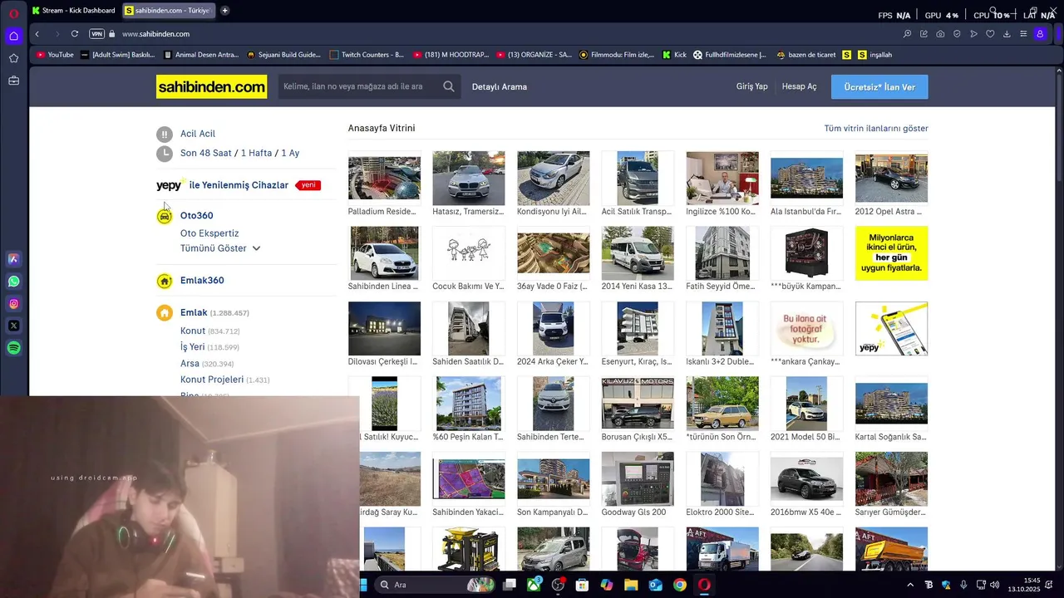Go back to the previous page
Image resolution: width=1064 pixels, height=598 pixels.
pyautogui.click(x=37, y=34)
